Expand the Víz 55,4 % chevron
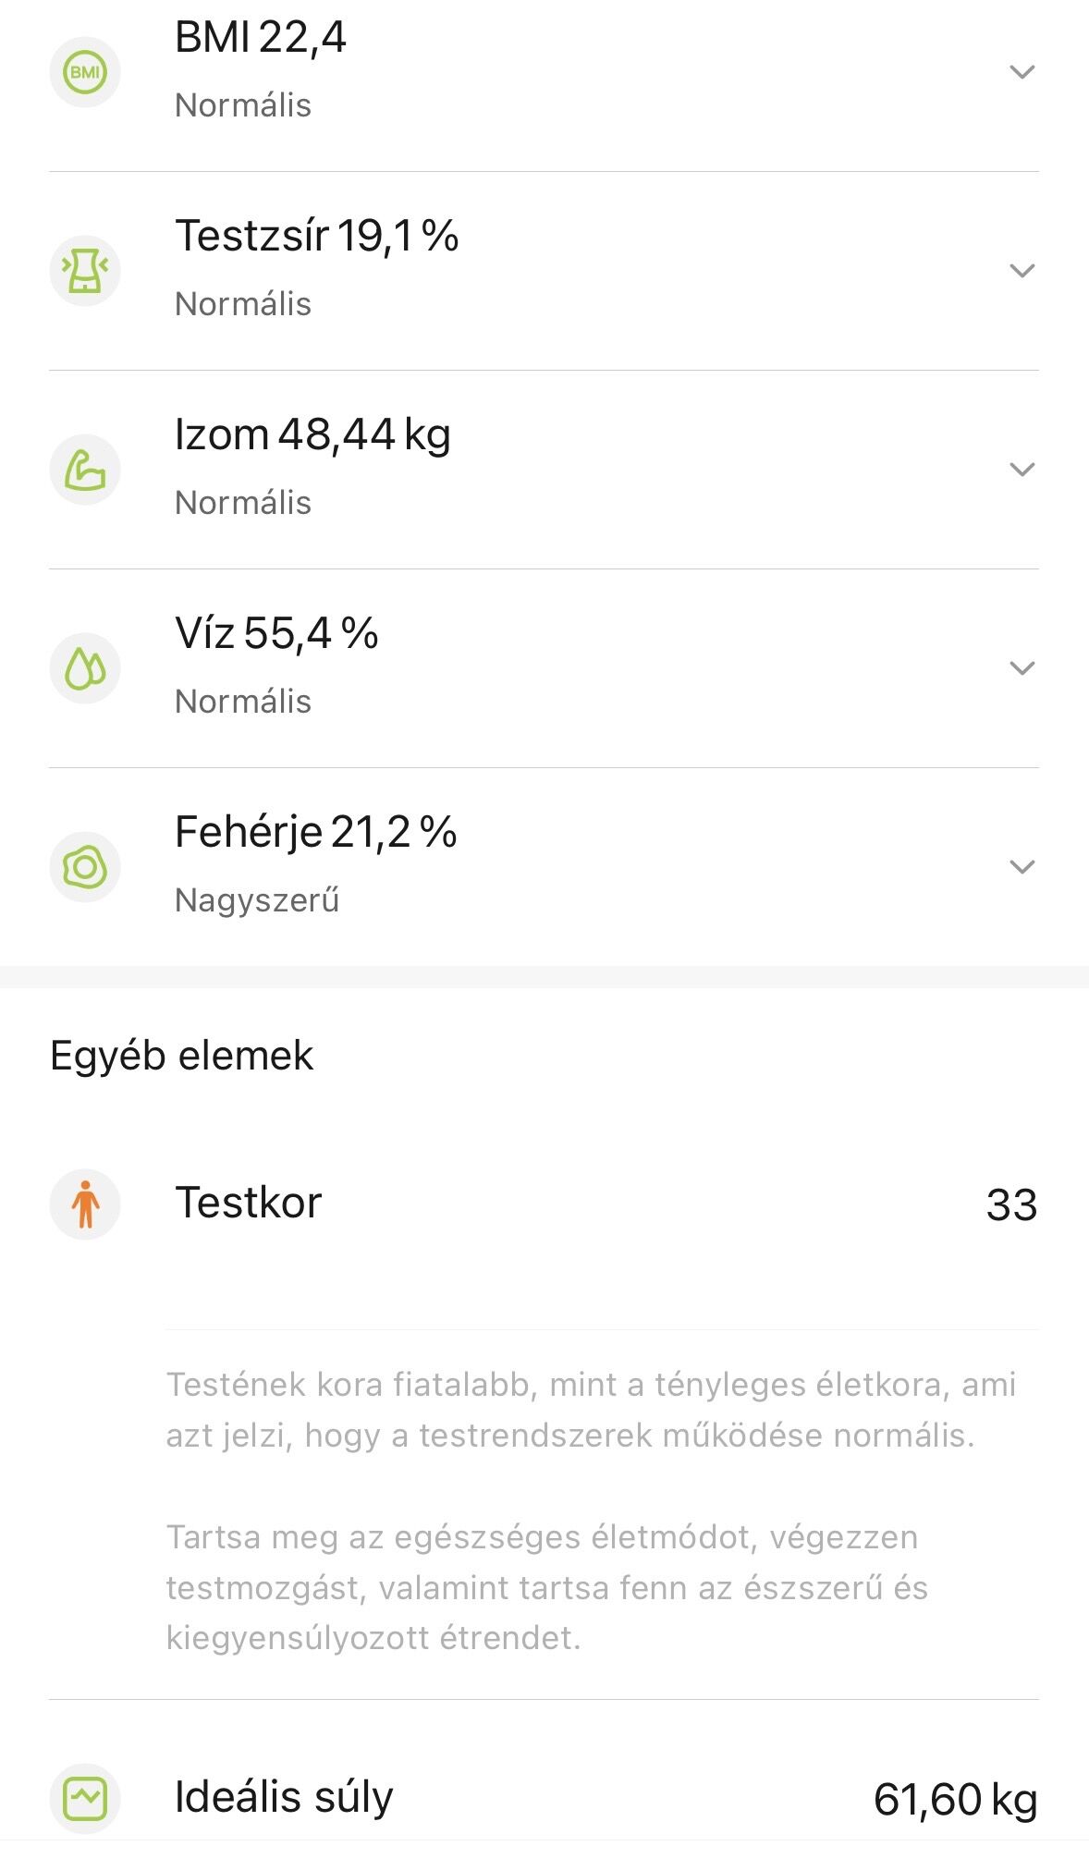This screenshot has width=1089, height=1858. click(1022, 668)
